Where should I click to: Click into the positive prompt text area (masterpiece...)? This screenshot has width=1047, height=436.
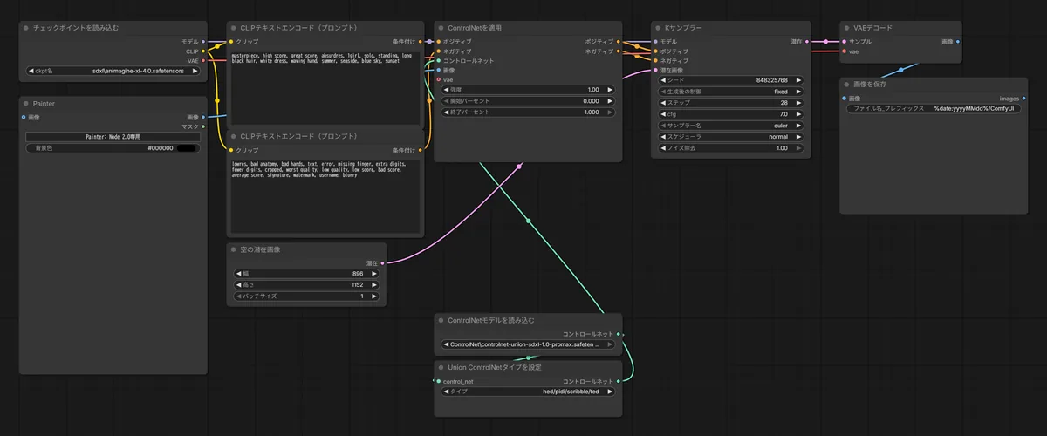[324, 87]
